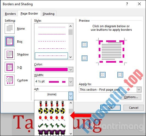Select the dash-dot line style
The image size is (146, 136).
(x=52, y=48)
